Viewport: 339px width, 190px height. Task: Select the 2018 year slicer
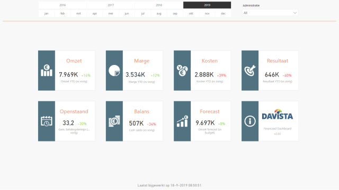[159, 5]
